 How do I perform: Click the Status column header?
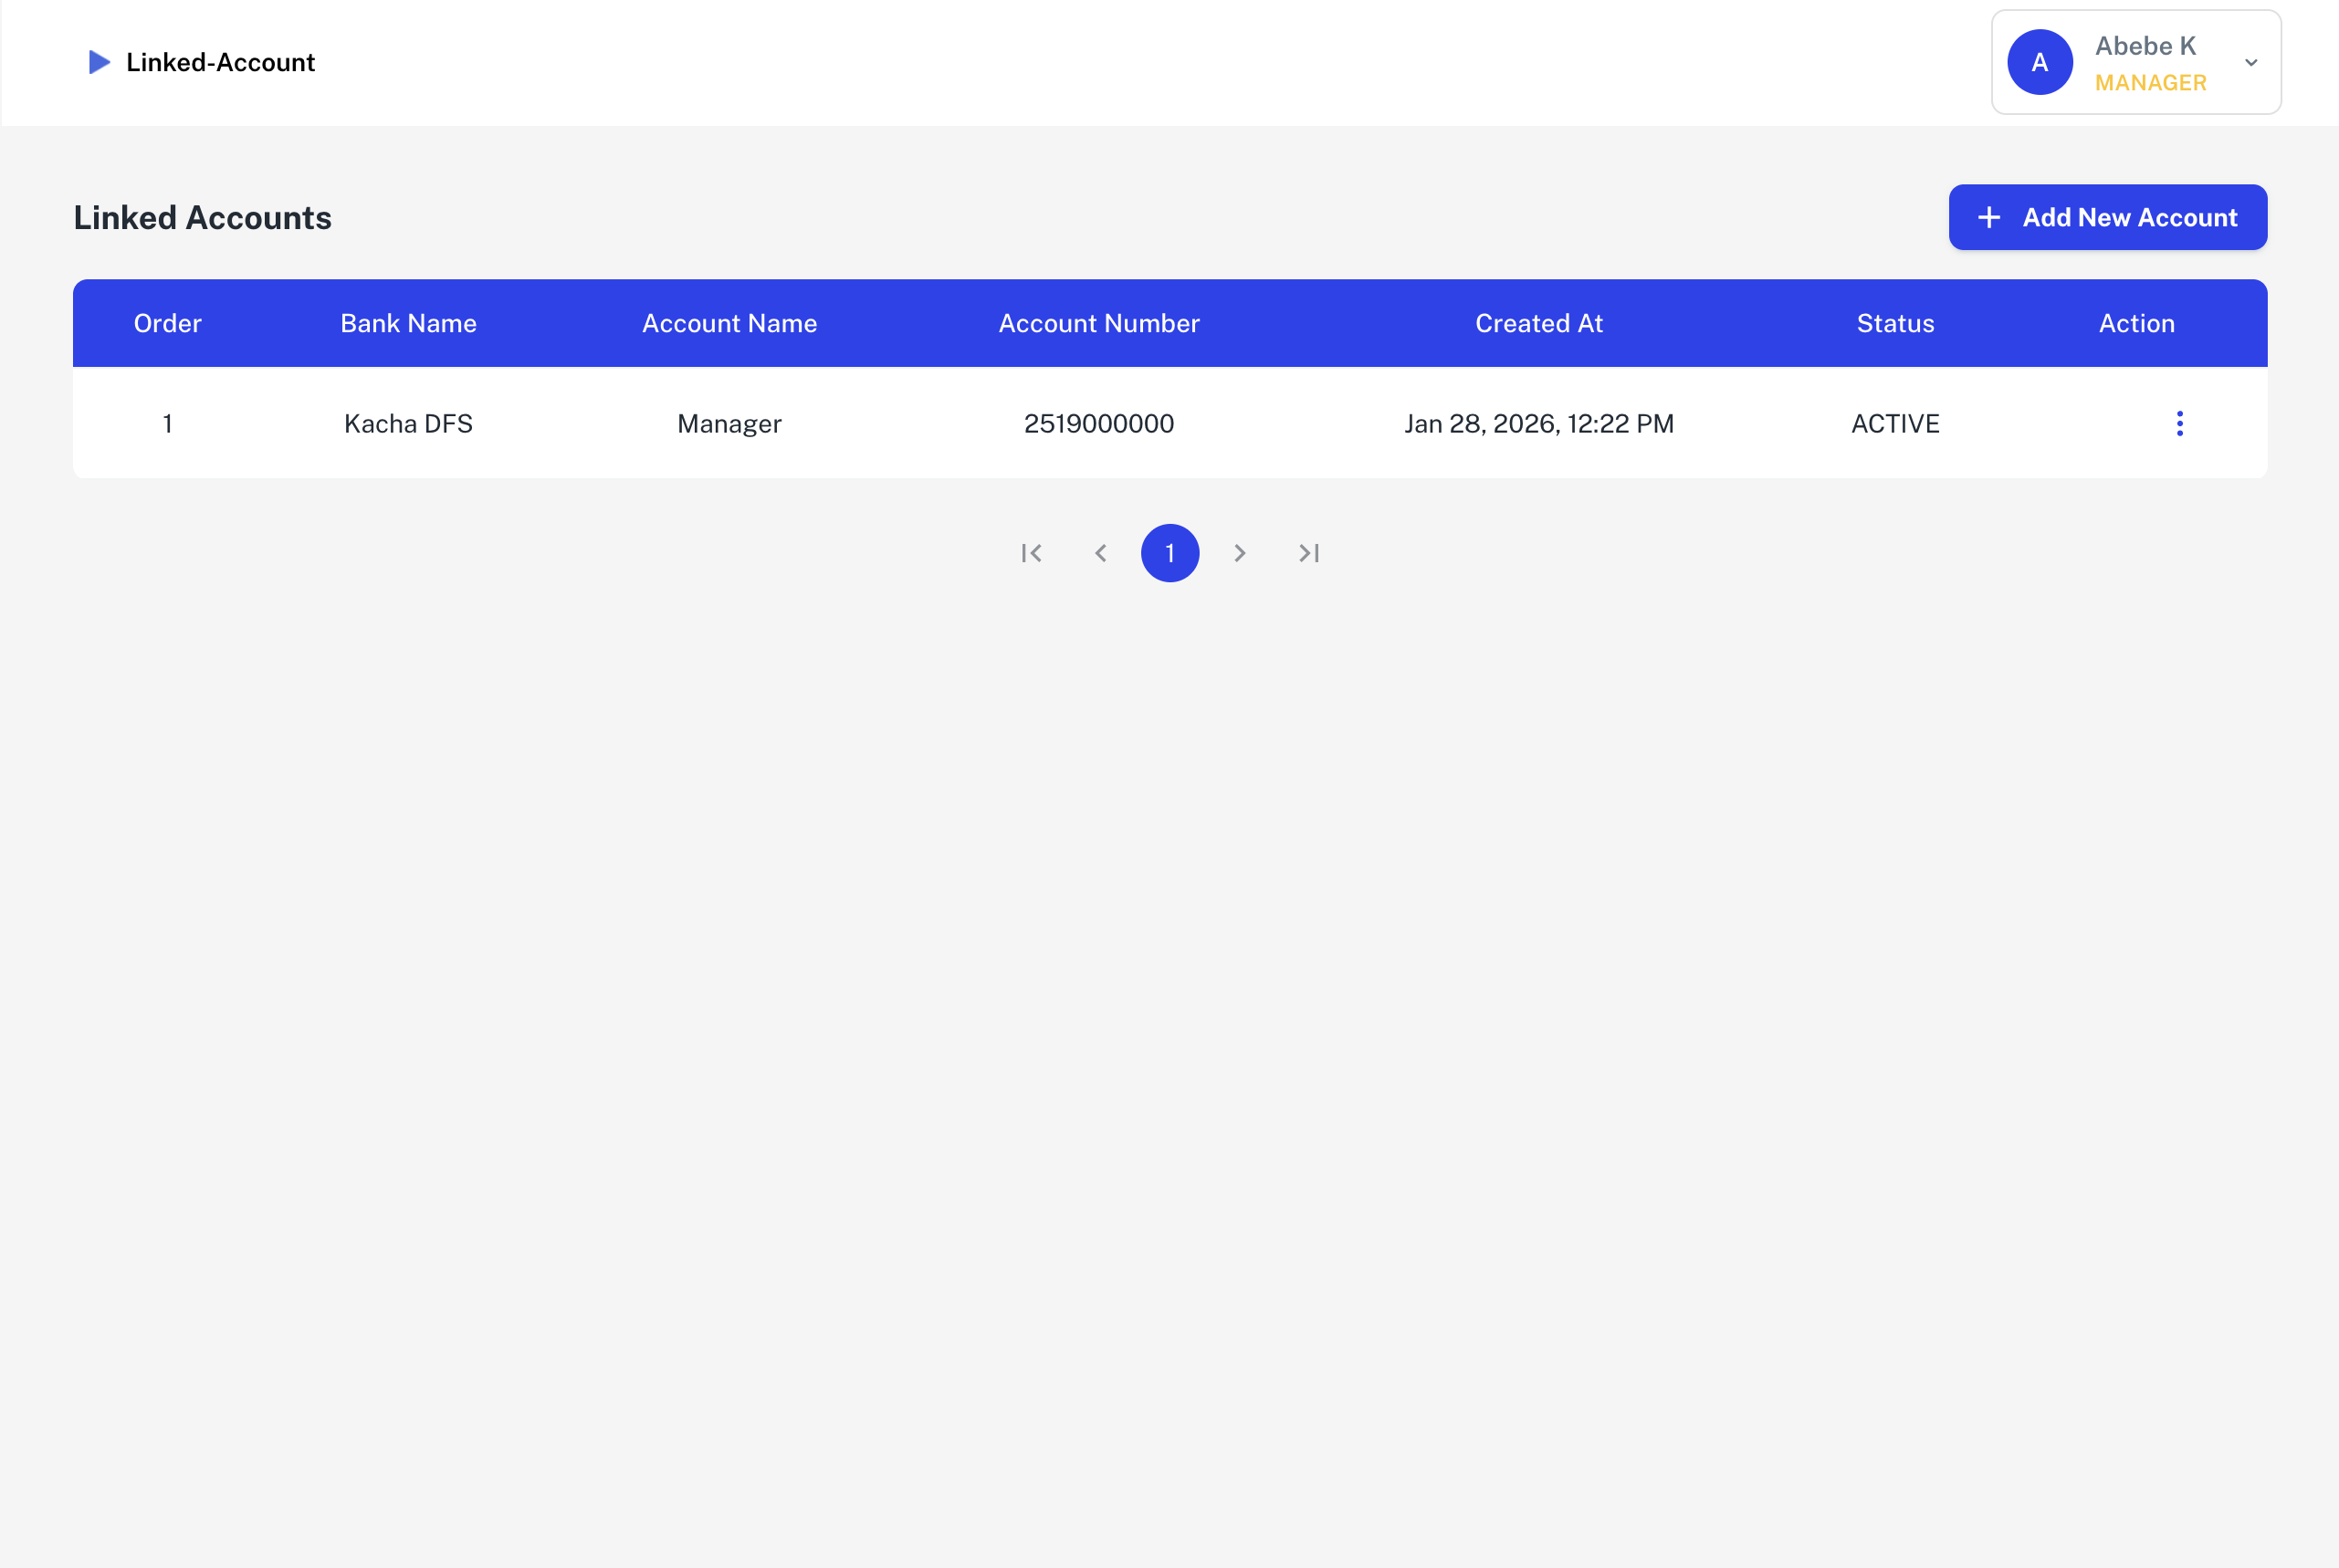click(1895, 323)
